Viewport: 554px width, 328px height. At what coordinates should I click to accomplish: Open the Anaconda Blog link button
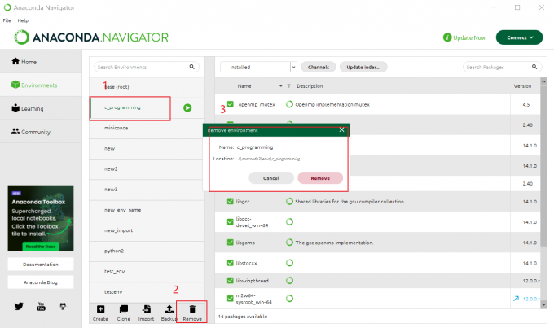[x=41, y=282]
